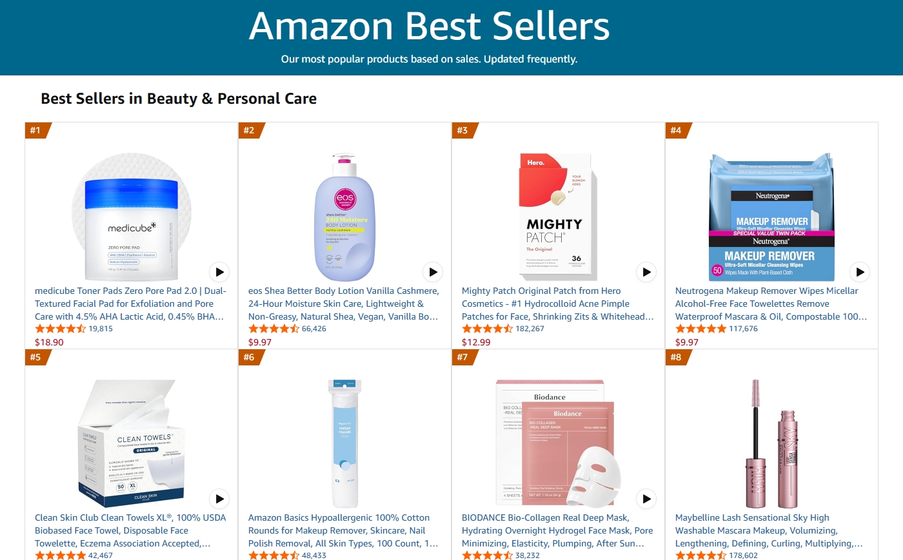Play the Mighty Patch product video
Viewport: 903px width, 560px height.
(x=646, y=272)
